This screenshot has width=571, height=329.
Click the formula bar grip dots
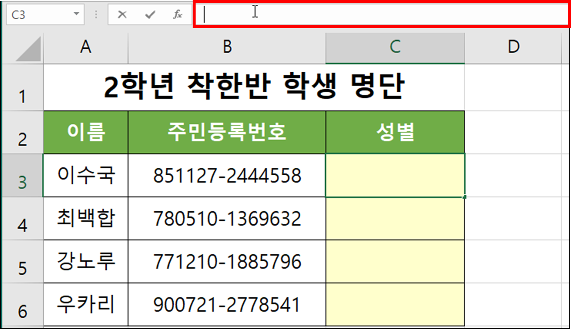click(96, 14)
